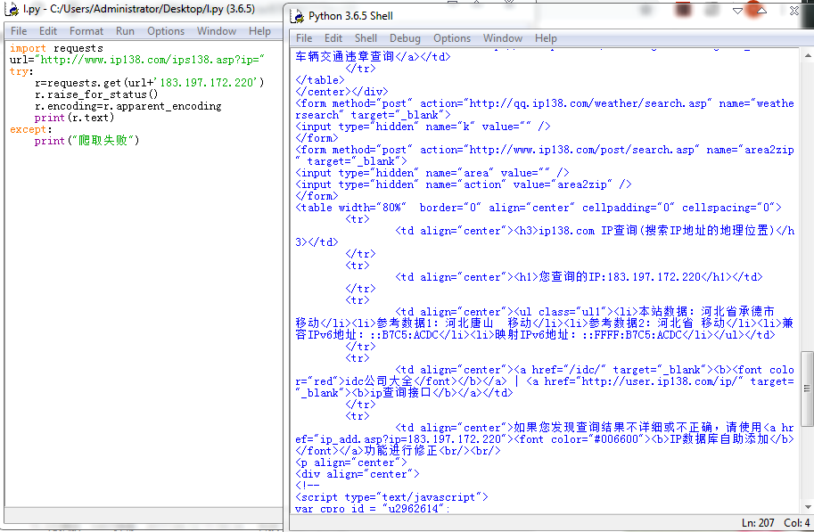
Task: Open Debug menu in Python Shell
Action: click(405, 38)
